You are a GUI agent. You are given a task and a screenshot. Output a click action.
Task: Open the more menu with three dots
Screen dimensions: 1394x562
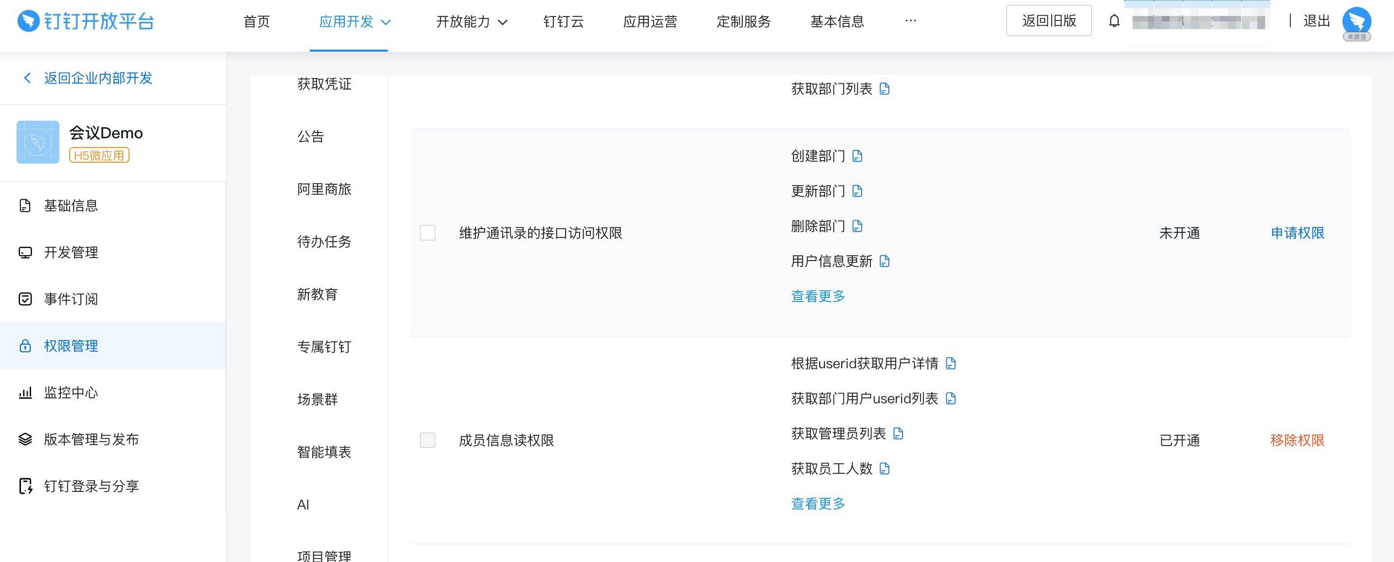911,20
